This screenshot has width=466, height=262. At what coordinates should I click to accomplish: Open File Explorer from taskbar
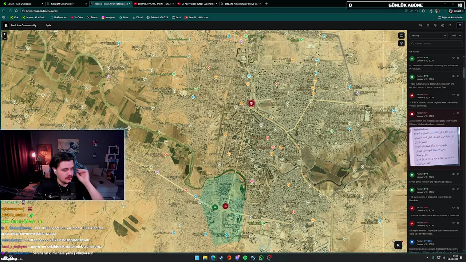[205, 258]
